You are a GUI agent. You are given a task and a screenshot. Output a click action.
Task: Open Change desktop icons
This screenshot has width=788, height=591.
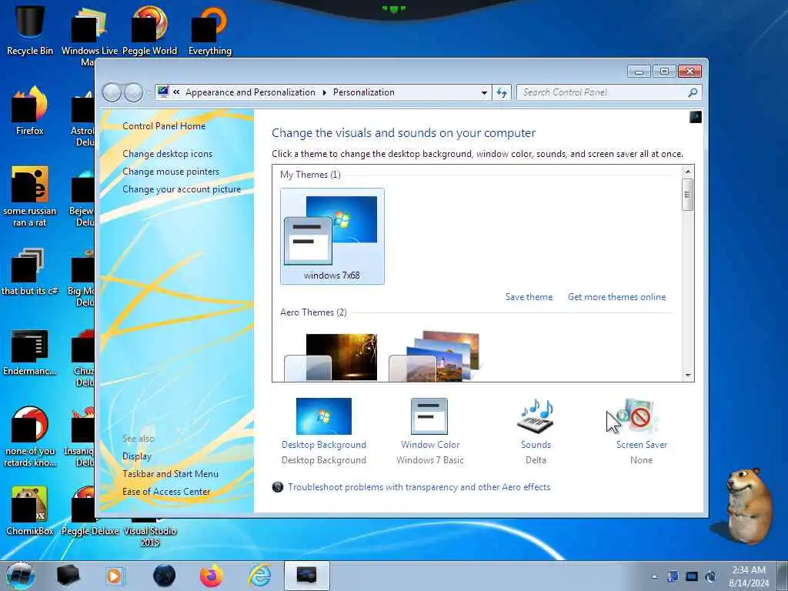[167, 154]
